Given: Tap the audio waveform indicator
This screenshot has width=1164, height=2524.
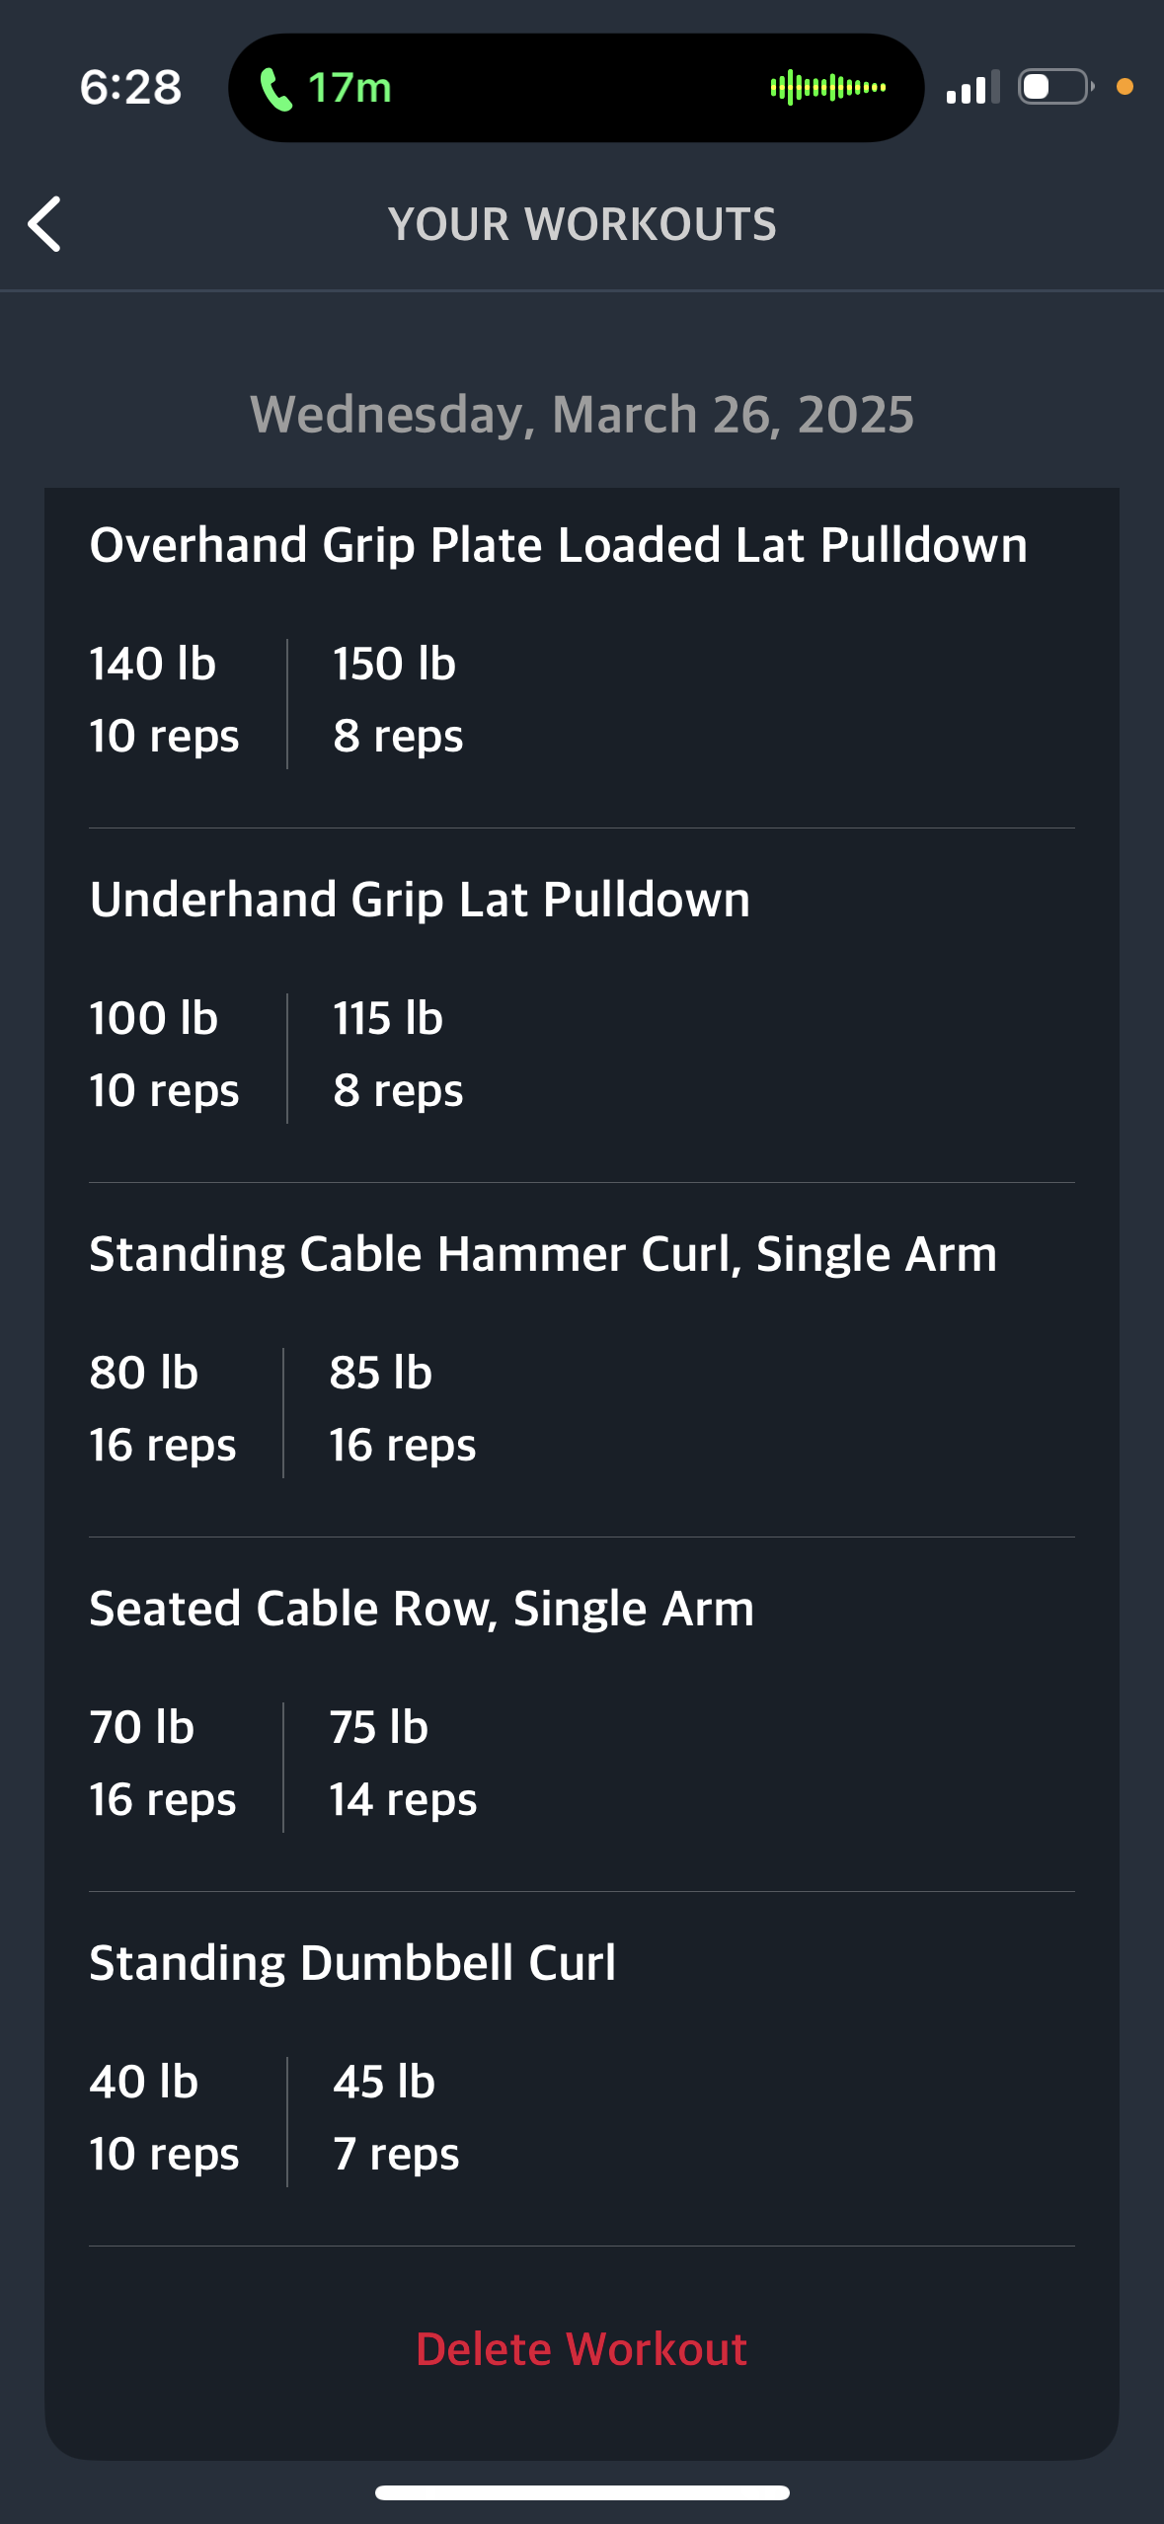Looking at the screenshot, I should point(827,88).
